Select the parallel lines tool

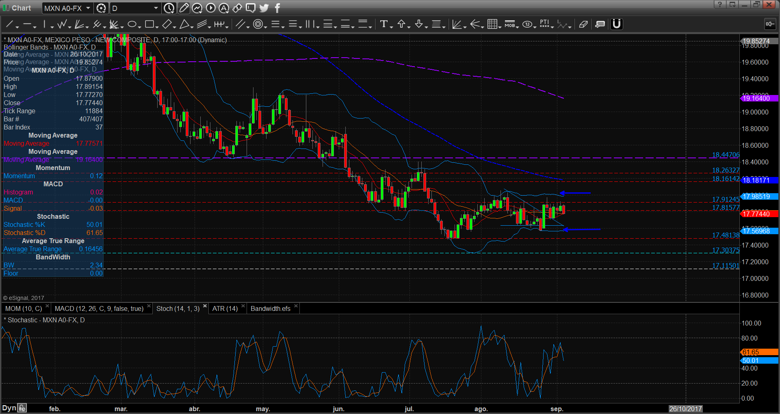pos(240,24)
